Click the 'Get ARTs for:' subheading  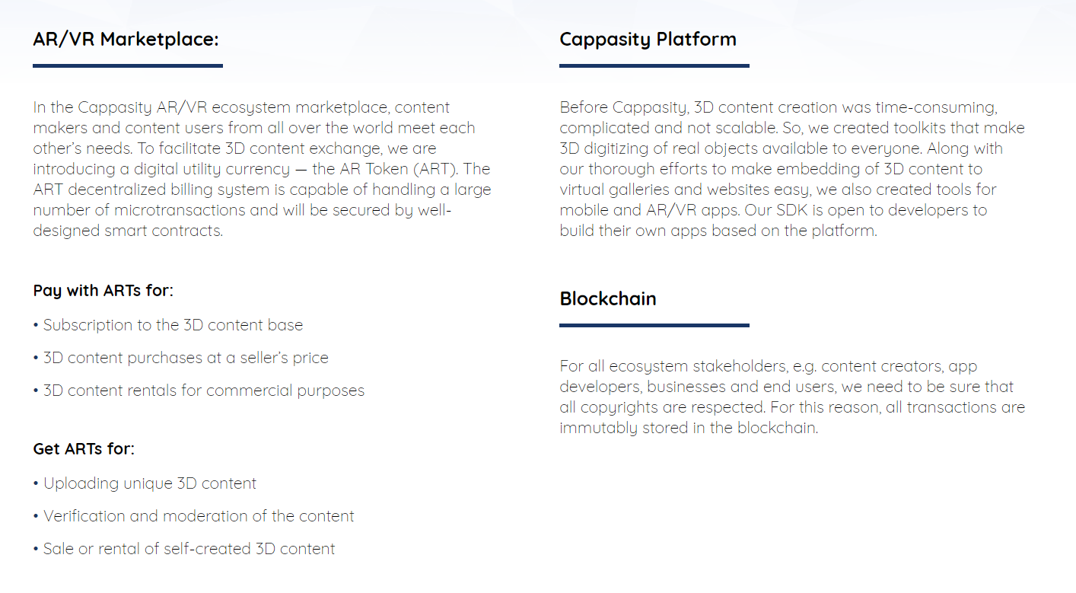84,449
